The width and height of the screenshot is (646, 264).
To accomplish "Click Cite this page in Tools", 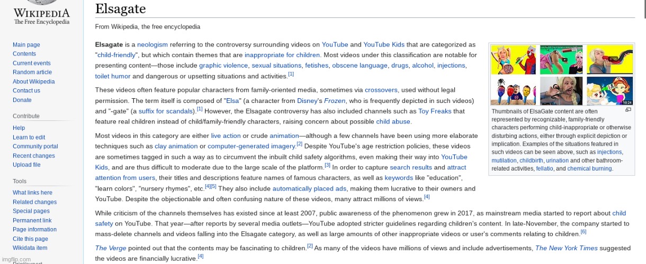I will click(30, 239).
